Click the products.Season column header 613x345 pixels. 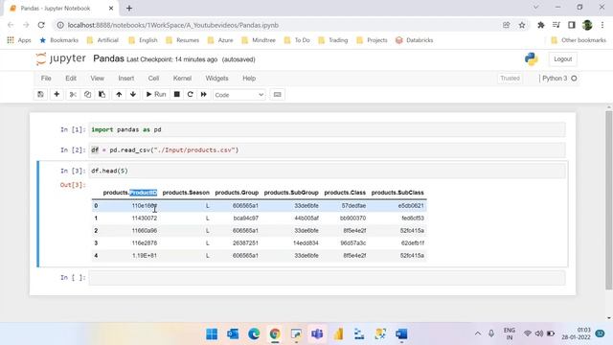pyautogui.click(x=186, y=193)
